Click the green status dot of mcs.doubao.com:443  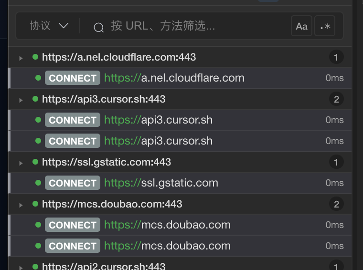(x=35, y=204)
